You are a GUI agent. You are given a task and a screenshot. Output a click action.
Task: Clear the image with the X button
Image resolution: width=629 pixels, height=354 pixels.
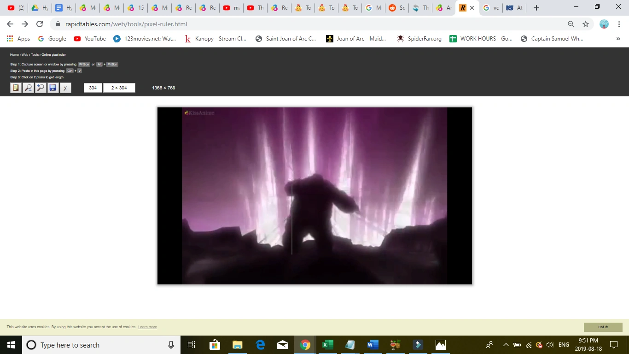click(x=65, y=88)
